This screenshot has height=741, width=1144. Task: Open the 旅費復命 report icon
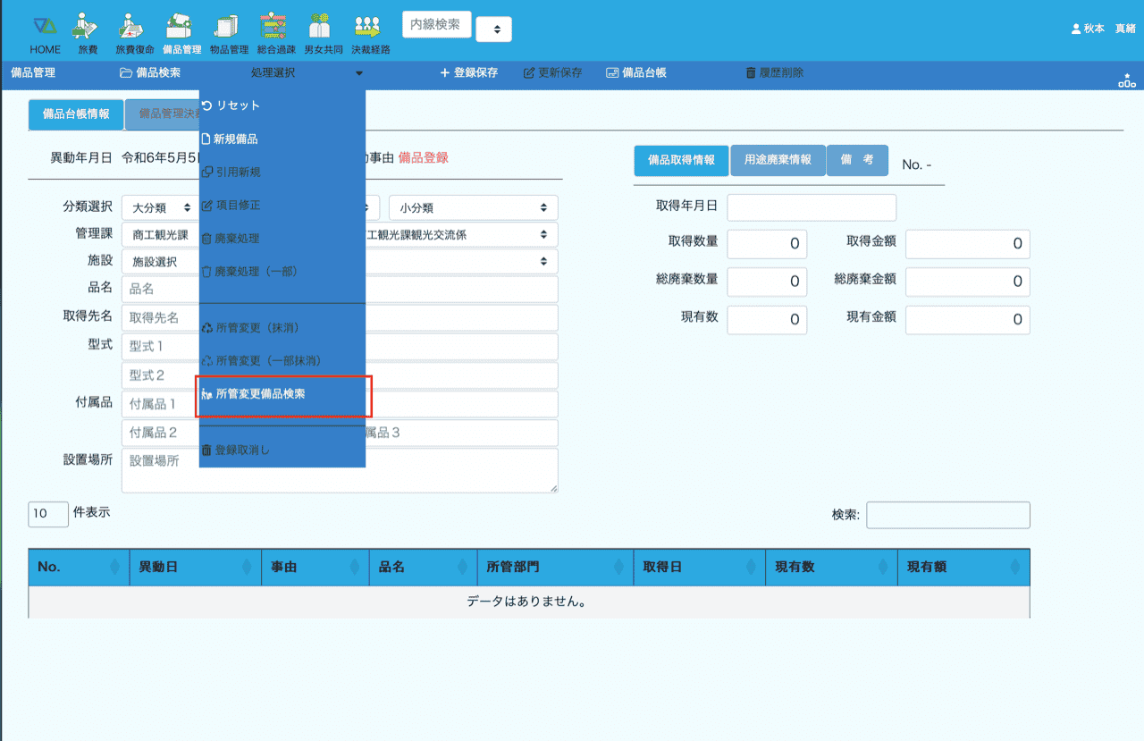[135, 33]
